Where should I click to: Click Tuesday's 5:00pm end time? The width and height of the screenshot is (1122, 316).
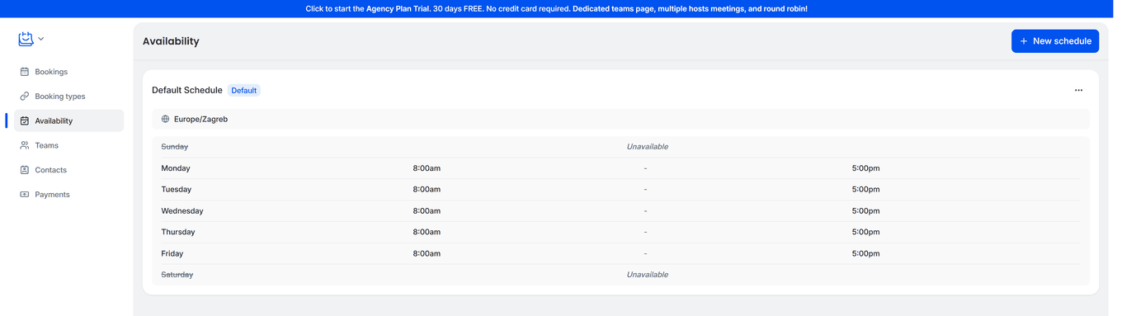click(865, 190)
